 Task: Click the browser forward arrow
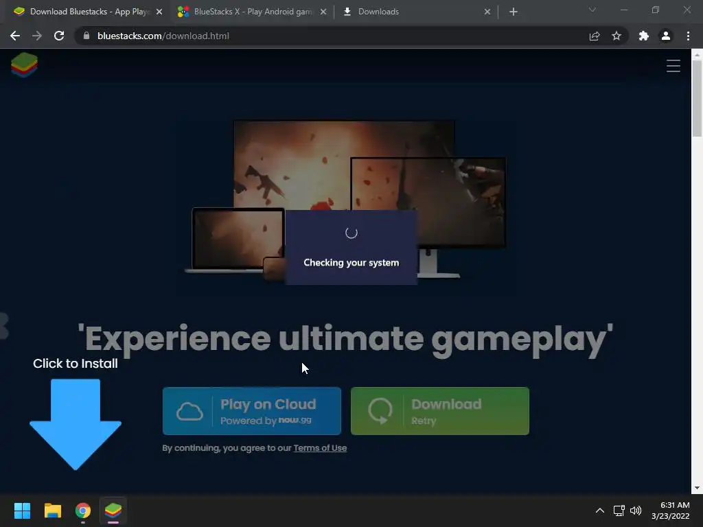[x=37, y=36]
